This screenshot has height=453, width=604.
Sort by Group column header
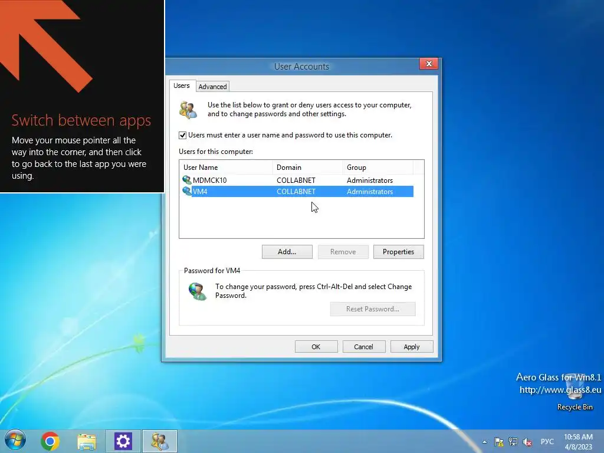(378, 167)
